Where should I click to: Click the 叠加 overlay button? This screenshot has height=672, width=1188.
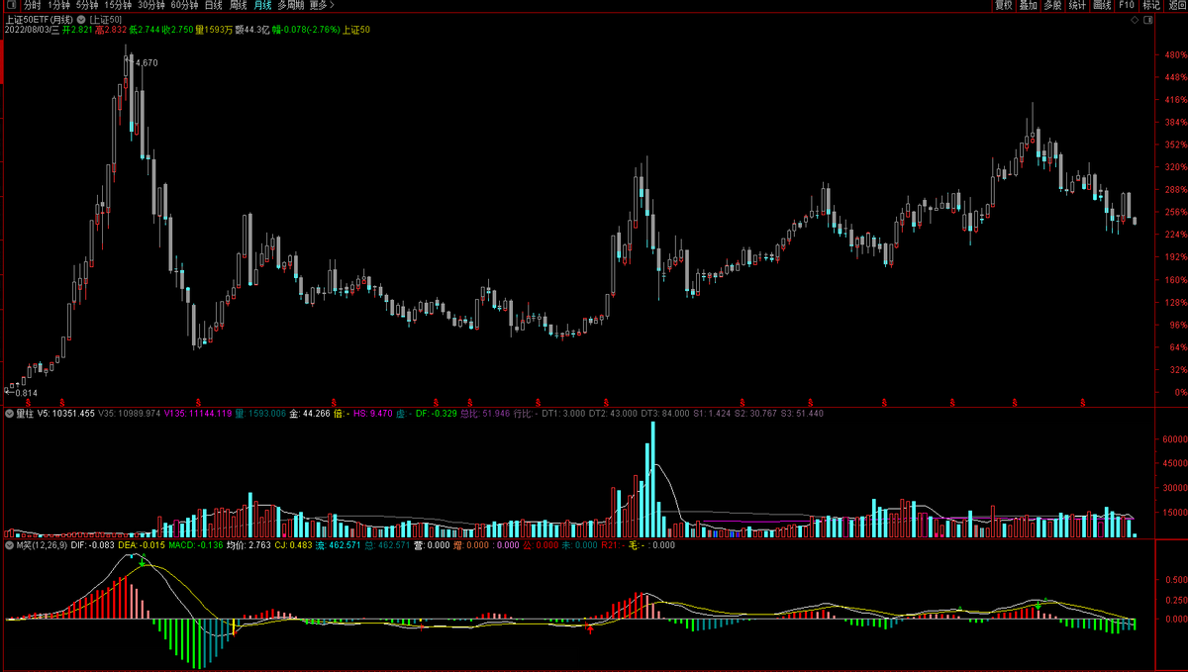tap(1028, 5)
